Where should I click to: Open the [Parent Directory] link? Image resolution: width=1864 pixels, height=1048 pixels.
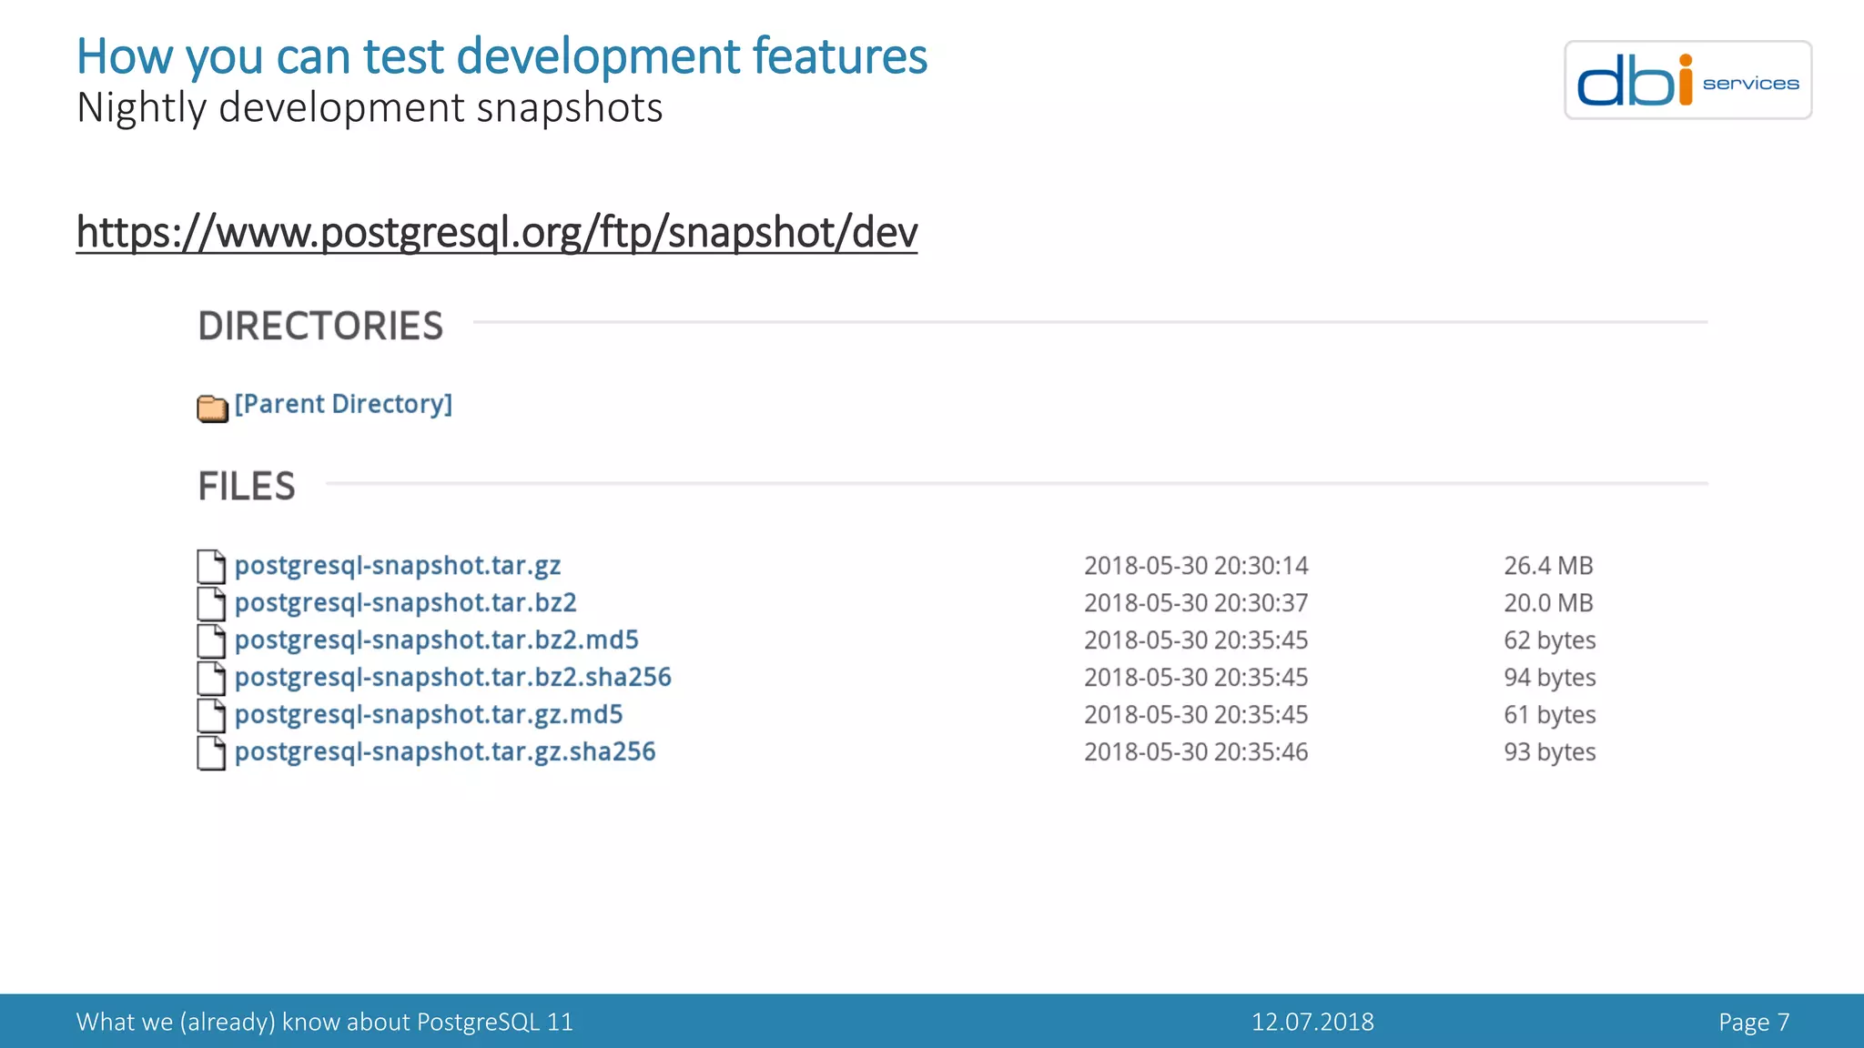coord(343,404)
